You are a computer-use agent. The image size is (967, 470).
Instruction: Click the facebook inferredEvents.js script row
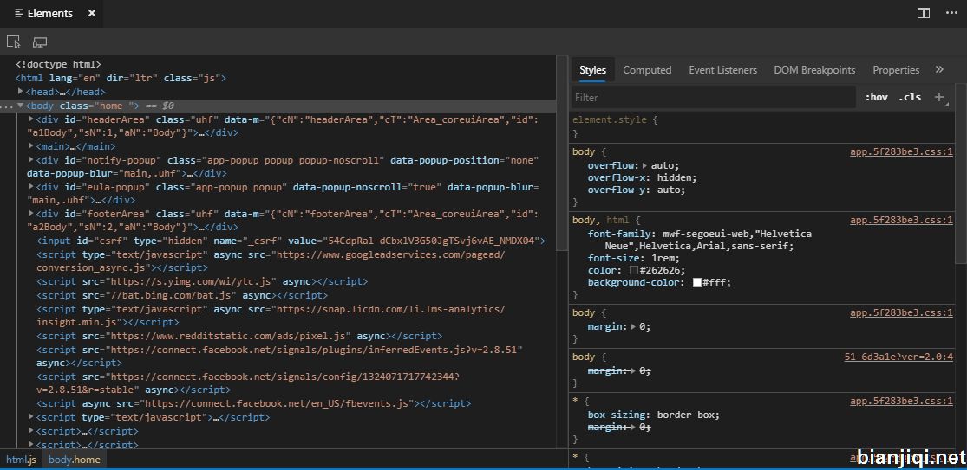(281, 357)
